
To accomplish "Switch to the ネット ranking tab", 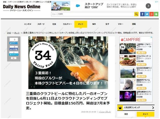I will click(145, 114).
